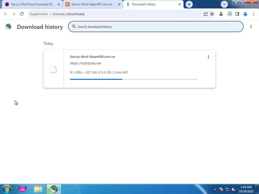Open Windows Explorer from the taskbar

(x=38, y=189)
